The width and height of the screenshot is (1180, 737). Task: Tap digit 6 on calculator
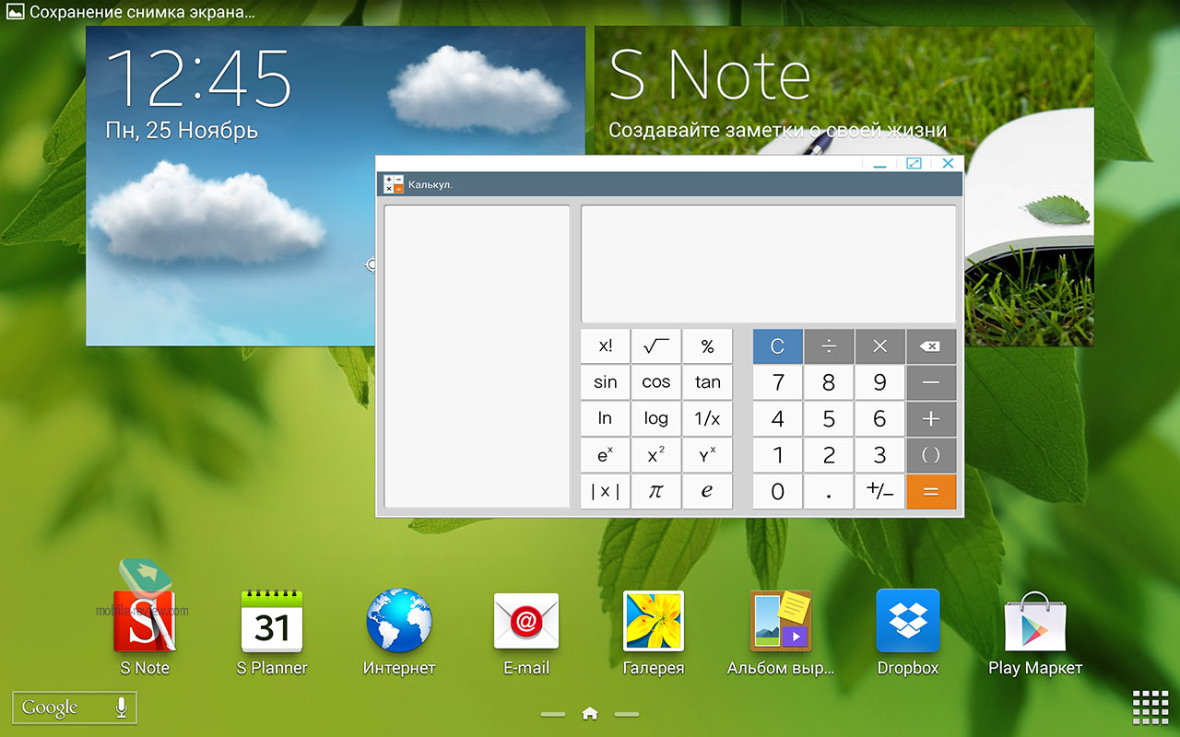880,418
